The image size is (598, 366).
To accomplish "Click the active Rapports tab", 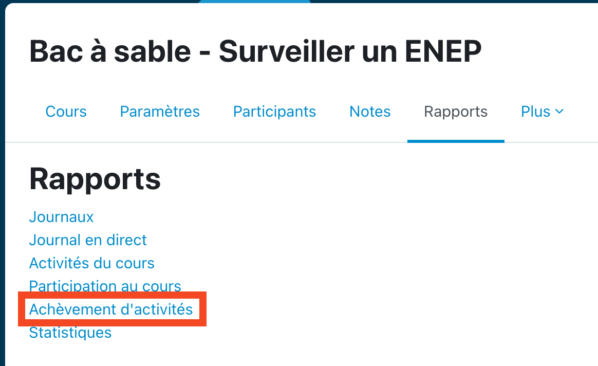I will [456, 112].
